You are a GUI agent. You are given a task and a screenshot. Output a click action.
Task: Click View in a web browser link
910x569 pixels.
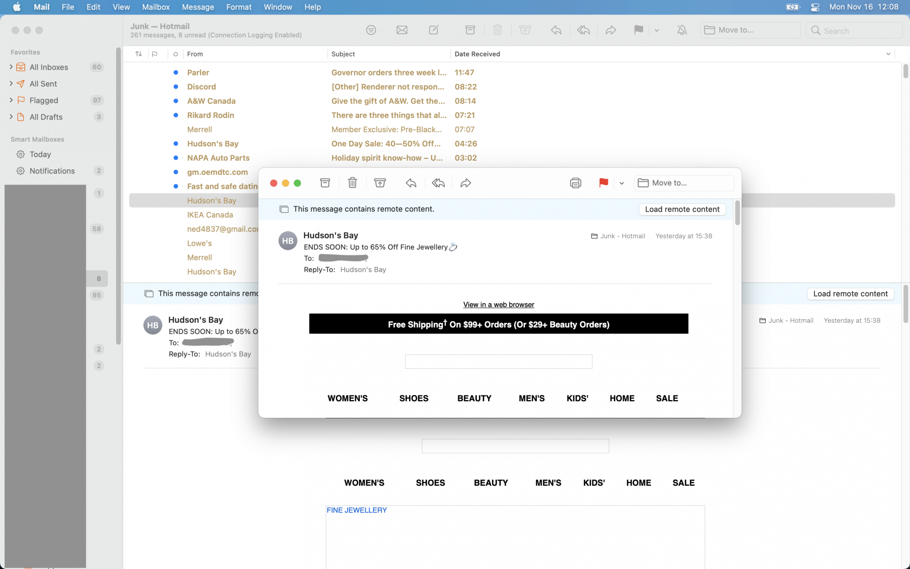[x=498, y=304]
